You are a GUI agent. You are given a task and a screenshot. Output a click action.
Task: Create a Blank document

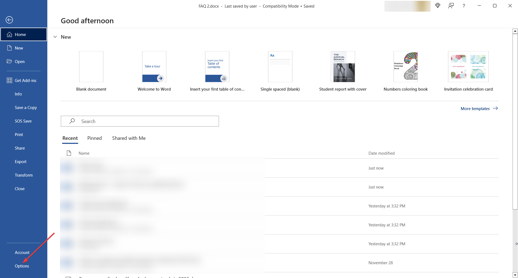point(91,71)
